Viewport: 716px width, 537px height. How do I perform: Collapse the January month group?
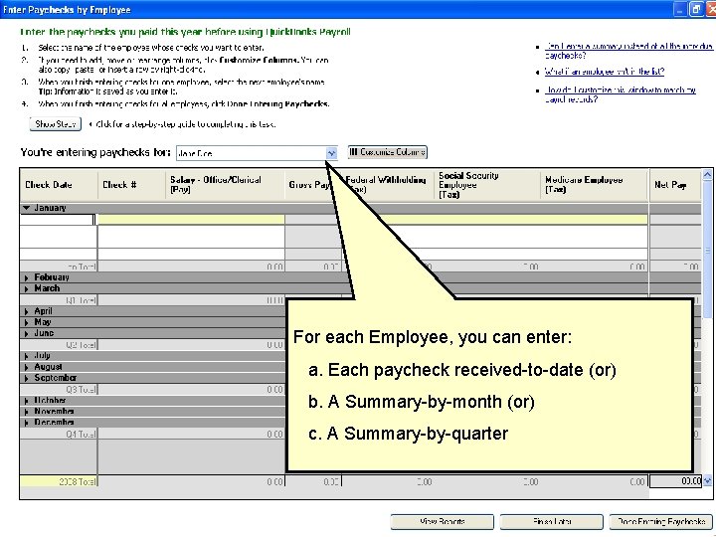tap(27, 208)
